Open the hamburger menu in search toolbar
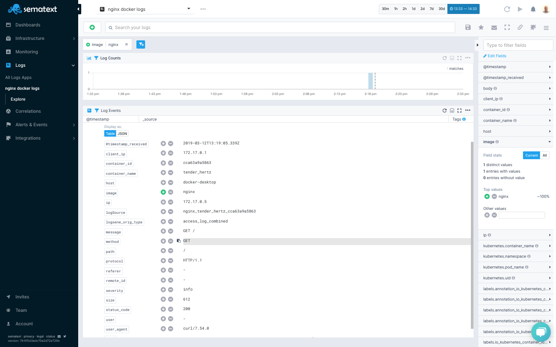The image size is (556, 347). (x=546, y=27)
